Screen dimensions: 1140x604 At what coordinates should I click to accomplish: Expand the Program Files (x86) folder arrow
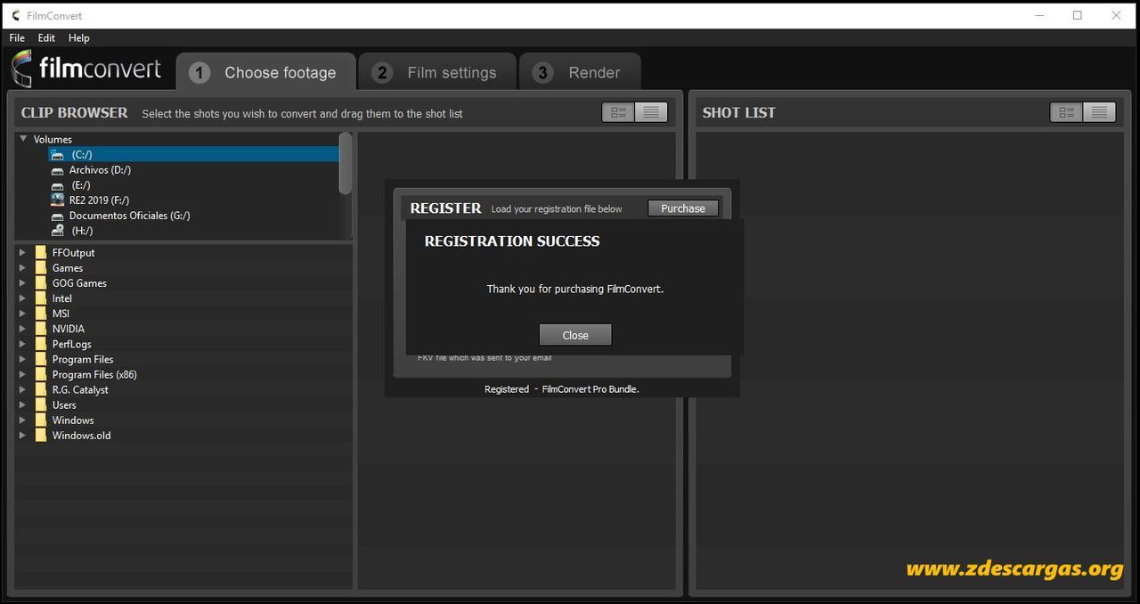click(x=22, y=374)
